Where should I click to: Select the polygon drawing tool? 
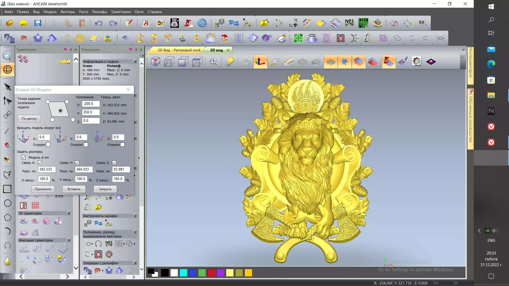[x=8, y=217]
